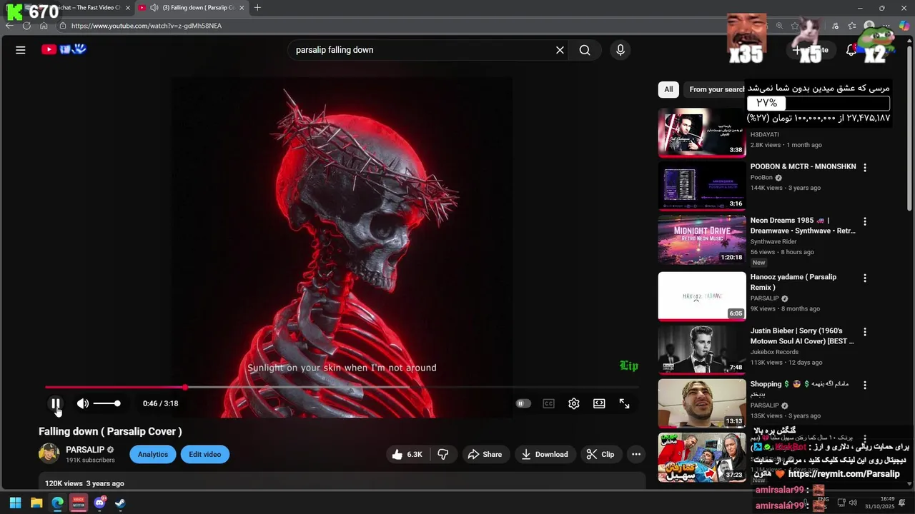Open Voicemeeter from taskbar

pyautogui.click(x=79, y=503)
